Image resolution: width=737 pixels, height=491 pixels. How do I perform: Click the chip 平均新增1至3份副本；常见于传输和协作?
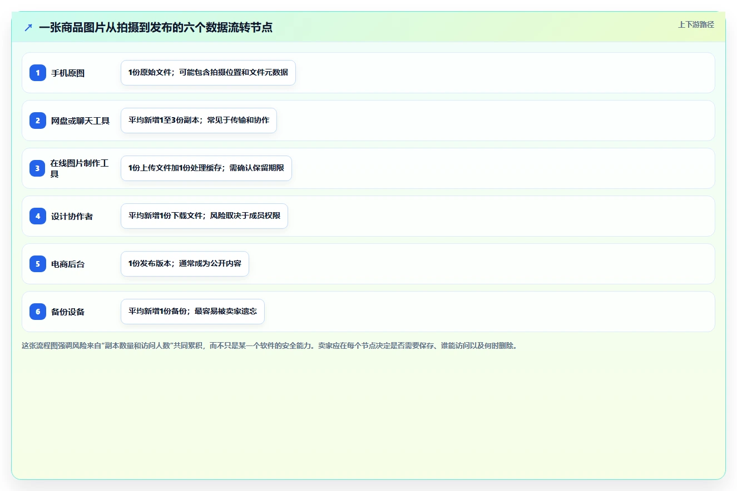click(x=199, y=121)
